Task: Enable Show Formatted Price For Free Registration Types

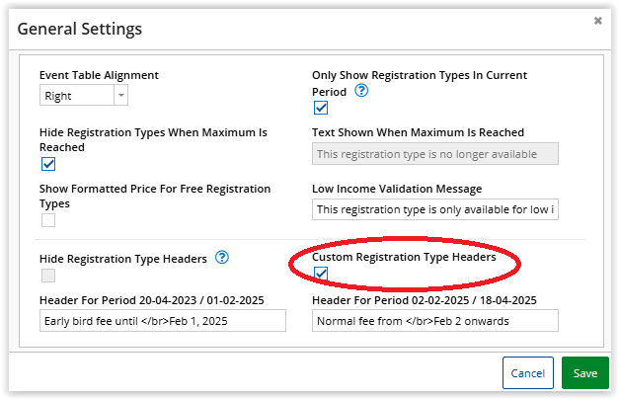Action: 48,220
